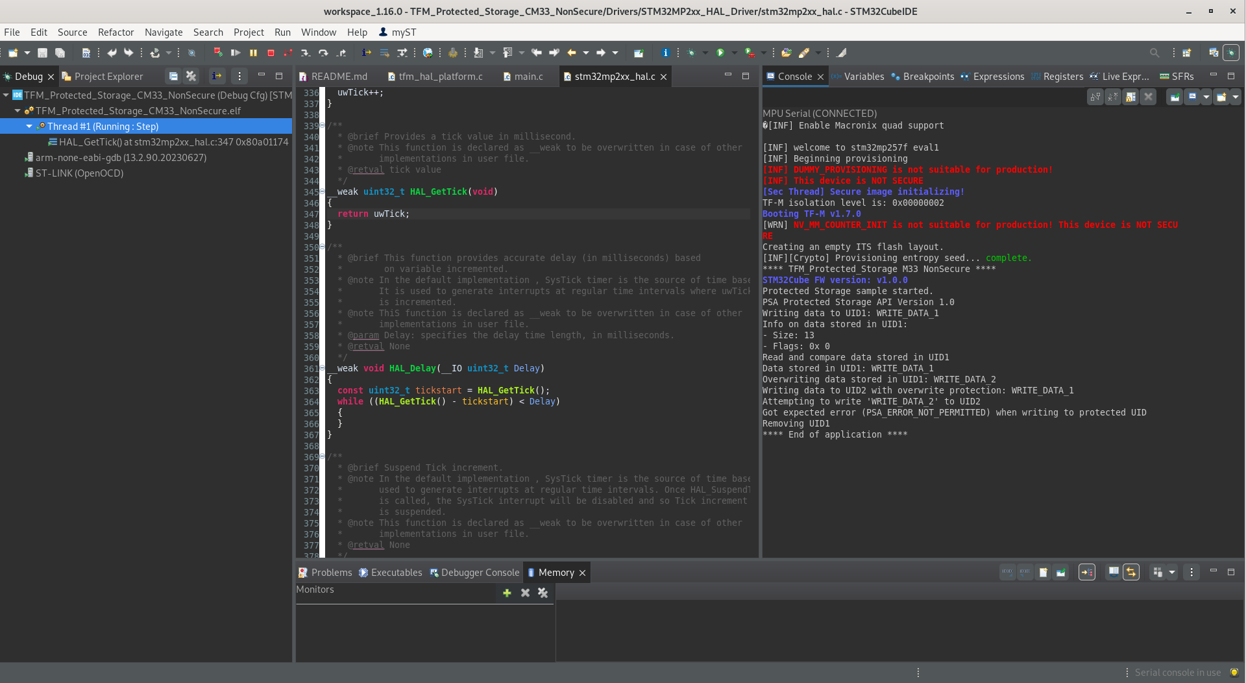
Task: Open the Debug bug launch dropdown arrow
Action: click(x=705, y=53)
